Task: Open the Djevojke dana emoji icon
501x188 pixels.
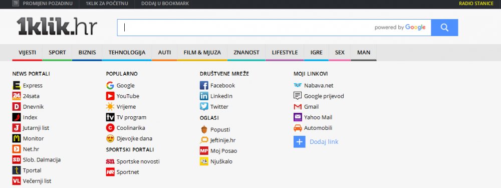Action: coord(110,138)
